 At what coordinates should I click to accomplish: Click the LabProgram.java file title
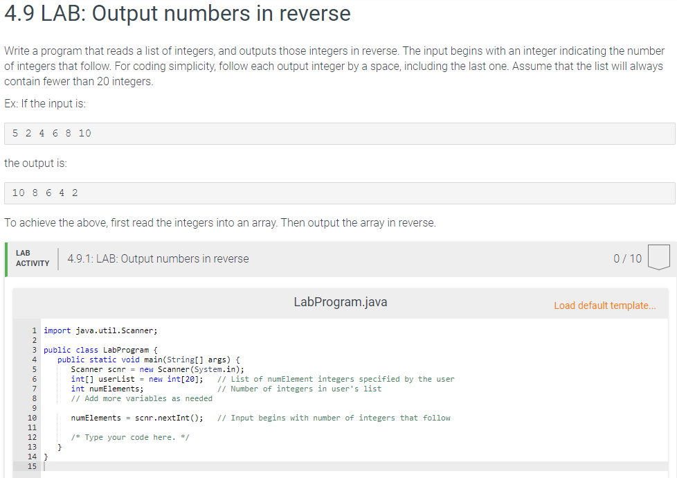coord(340,301)
